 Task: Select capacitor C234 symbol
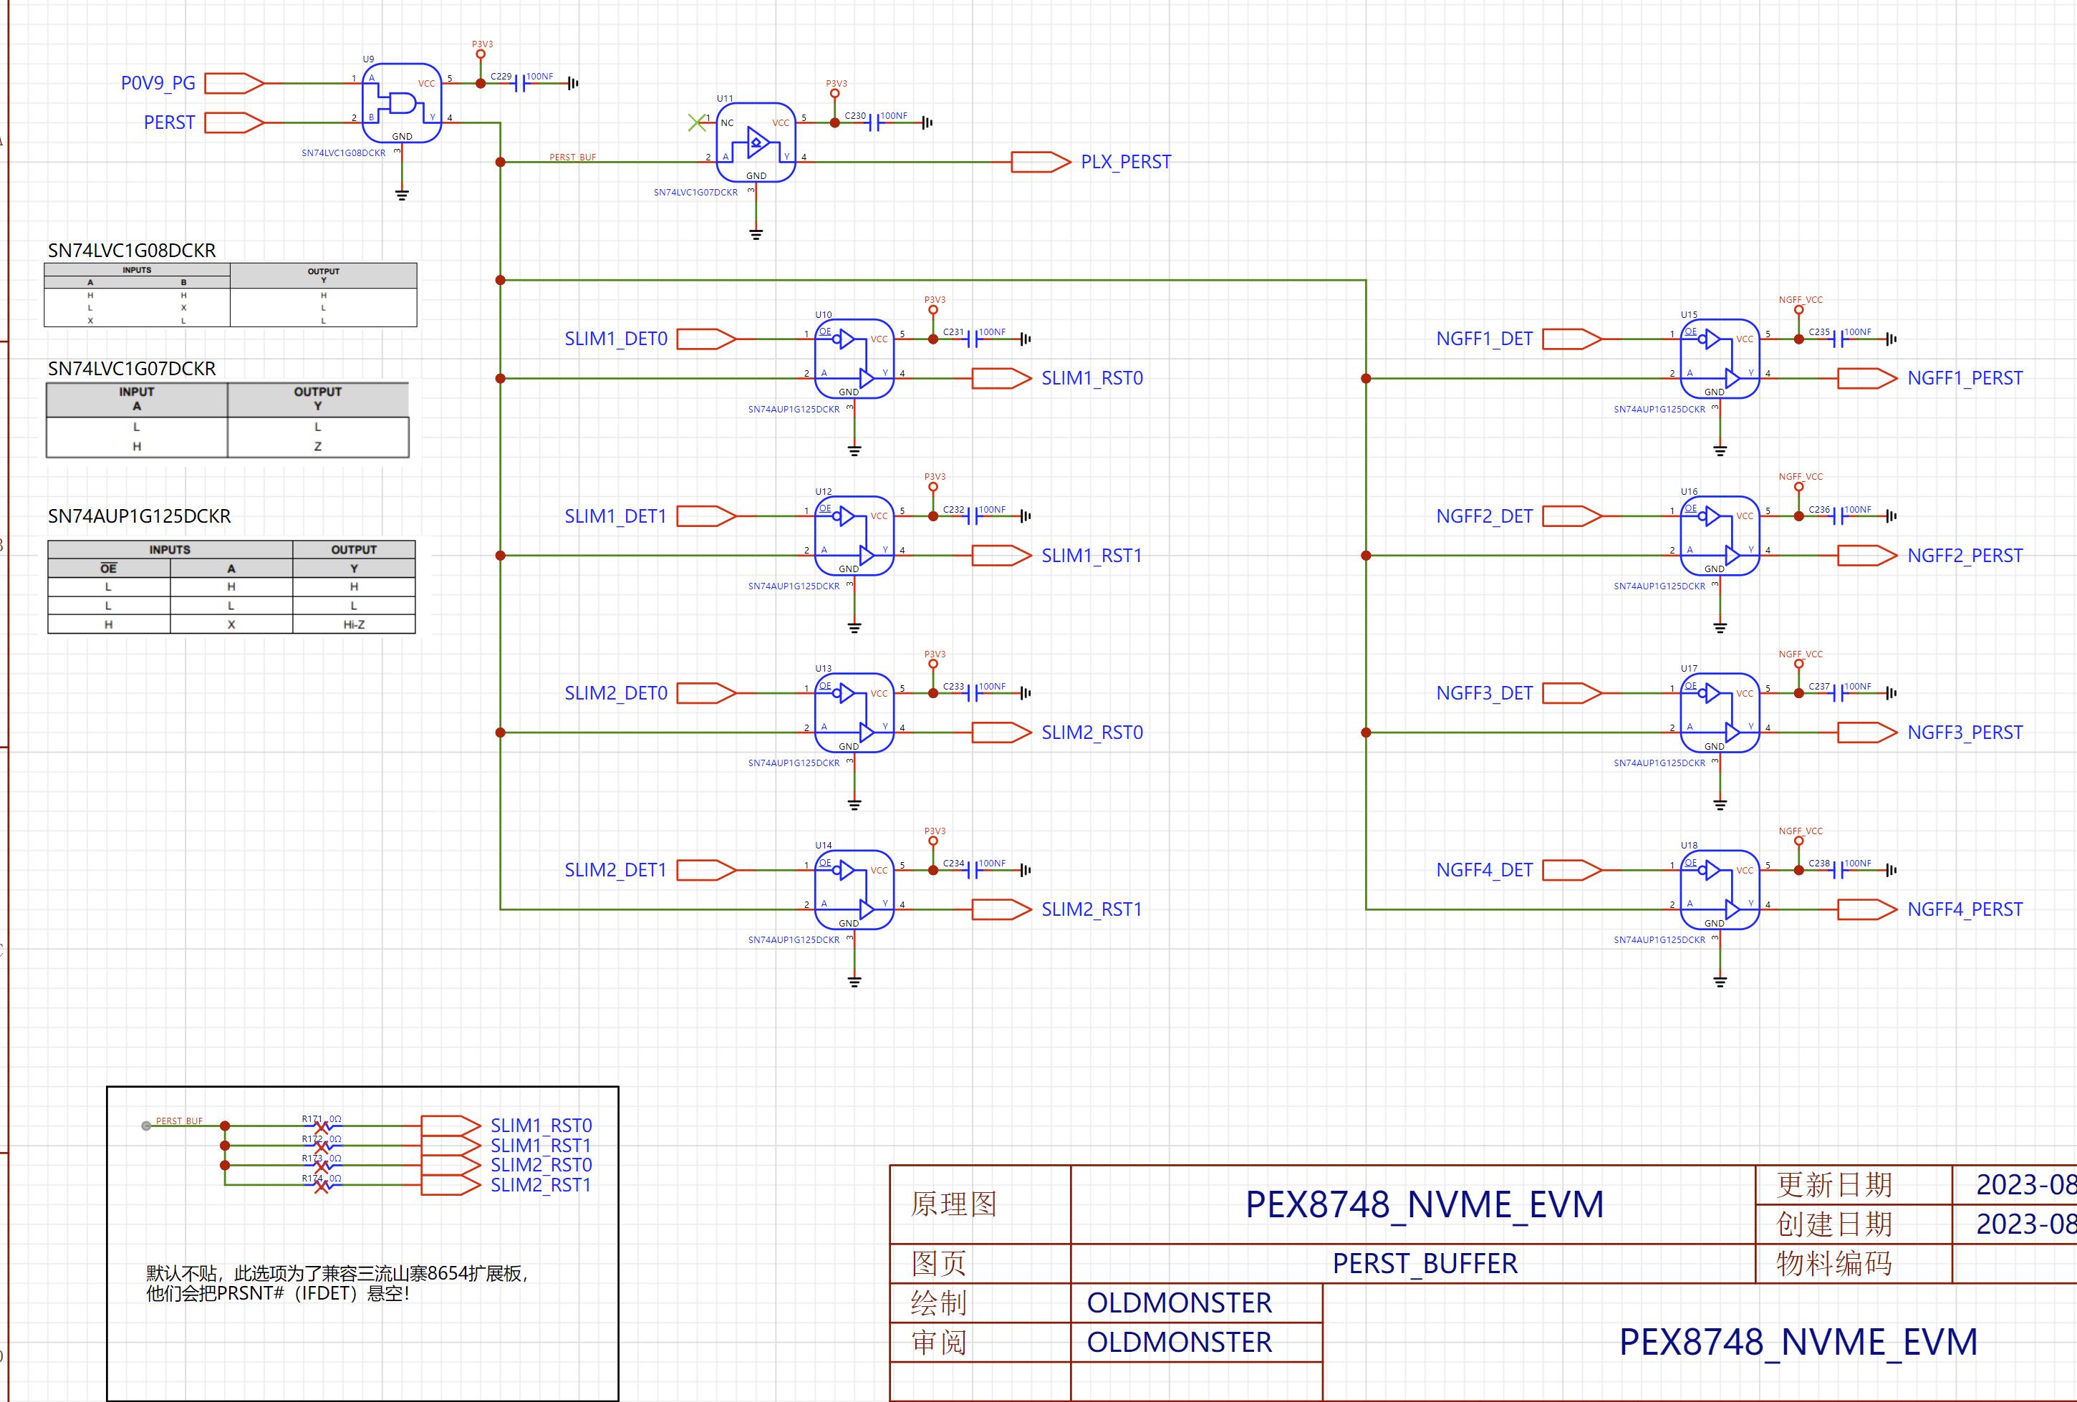coord(973,869)
